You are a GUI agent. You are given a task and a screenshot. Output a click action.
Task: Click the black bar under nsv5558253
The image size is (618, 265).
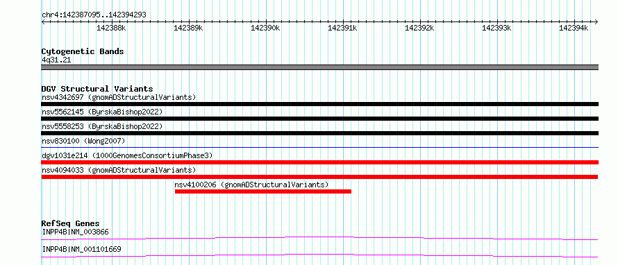coord(320,133)
